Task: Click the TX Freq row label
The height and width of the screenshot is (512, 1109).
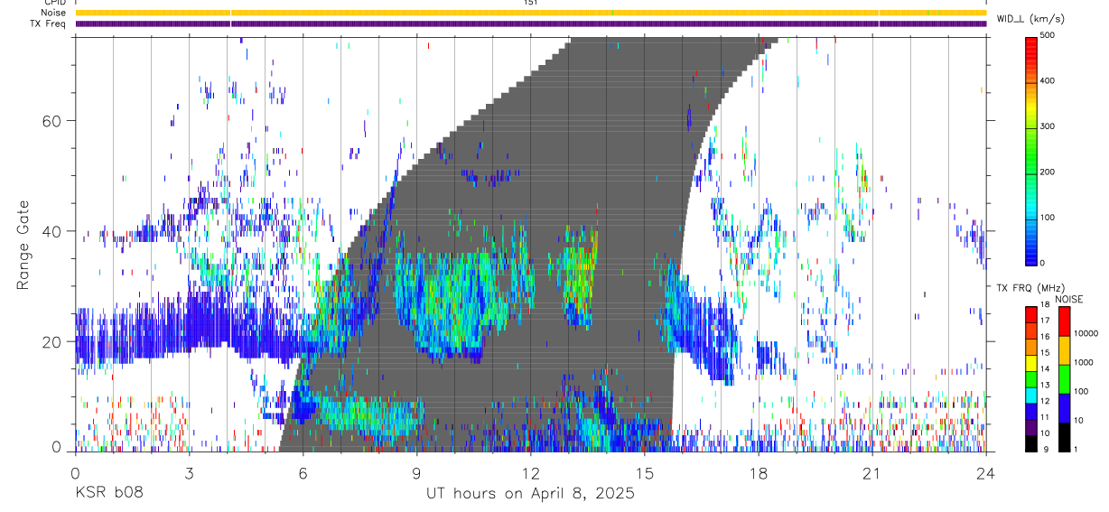Action: pos(49,23)
